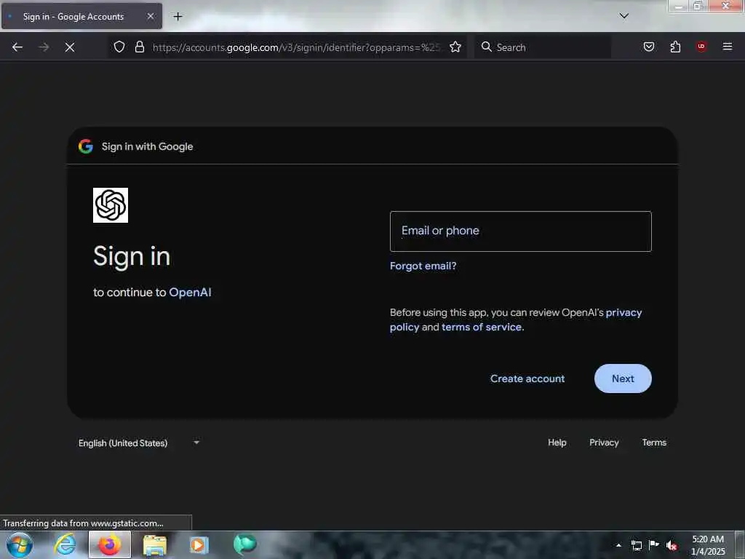Open the green chat bubble taskbar app
The width and height of the screenshot is (745, 559).
244,544
